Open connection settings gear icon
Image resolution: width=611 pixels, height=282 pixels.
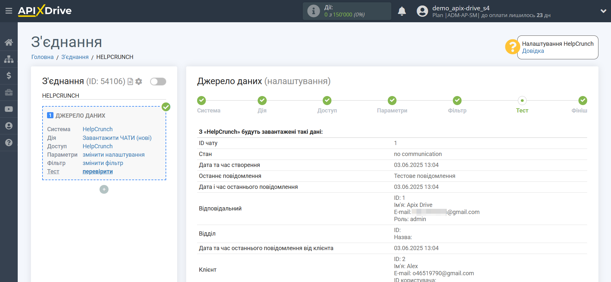139,82
